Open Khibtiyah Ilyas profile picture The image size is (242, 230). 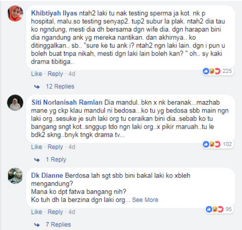coord(15,13)
